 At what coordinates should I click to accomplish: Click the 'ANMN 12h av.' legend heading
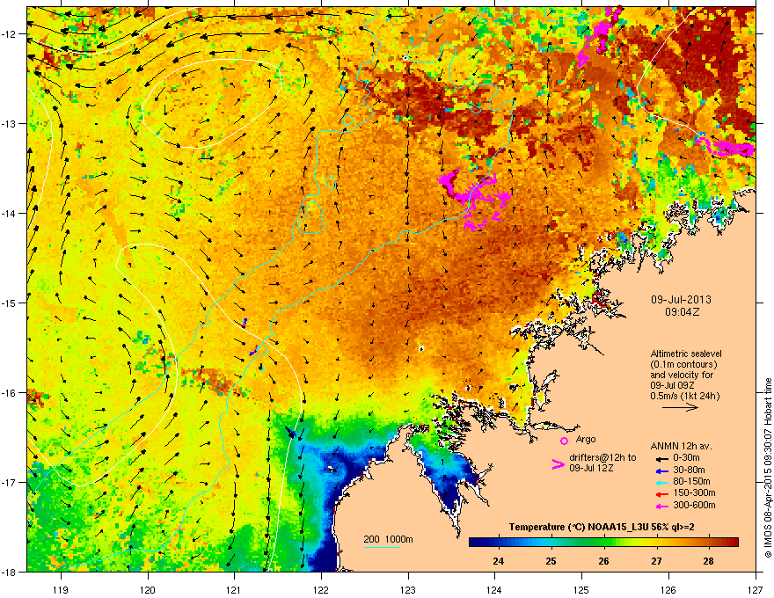pyautogui.click(x=682, y=446)
